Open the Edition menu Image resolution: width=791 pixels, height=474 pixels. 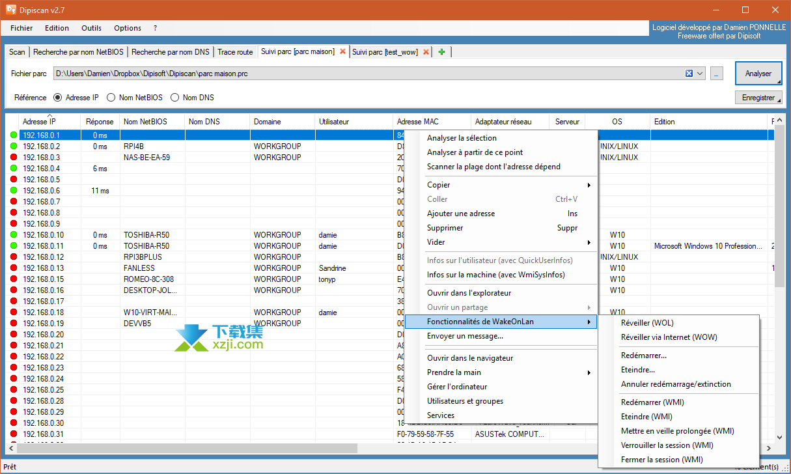coord(57,28)
